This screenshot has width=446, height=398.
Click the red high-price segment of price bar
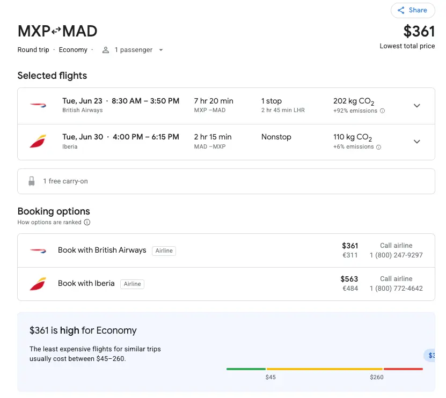tap(404, 369)
